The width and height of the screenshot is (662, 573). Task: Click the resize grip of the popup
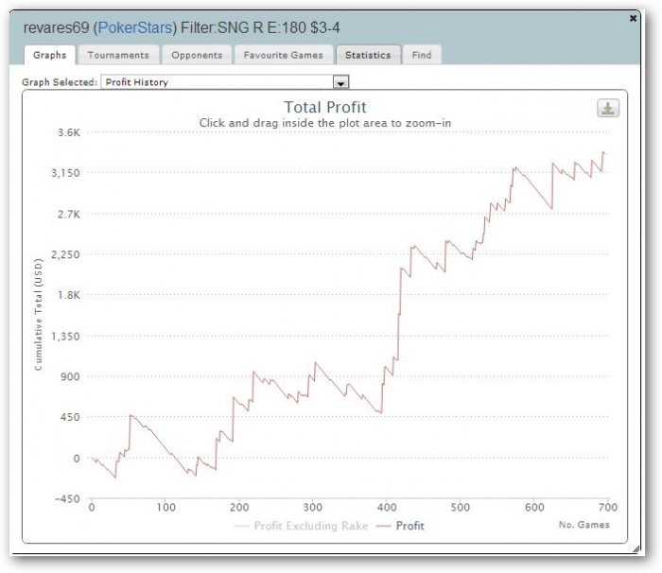coord(636,548)
